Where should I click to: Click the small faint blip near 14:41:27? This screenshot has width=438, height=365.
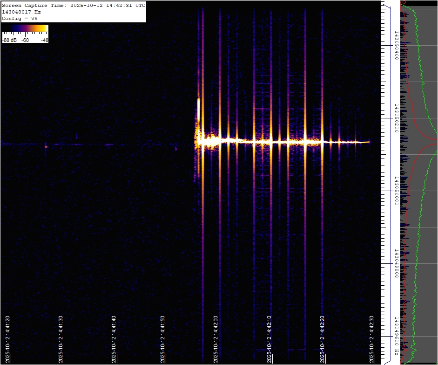[46, 146]
